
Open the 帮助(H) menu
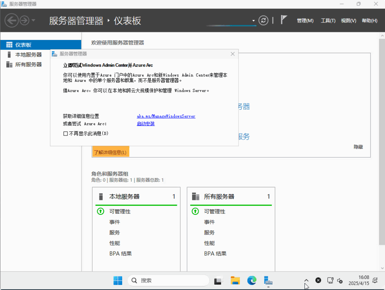[369, 21]
